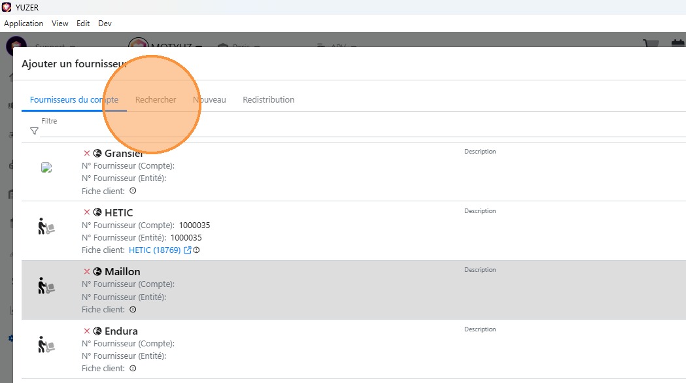Click the filter funnel icon
This screenshot has width=686, height=383.
[x=35, y=131]
